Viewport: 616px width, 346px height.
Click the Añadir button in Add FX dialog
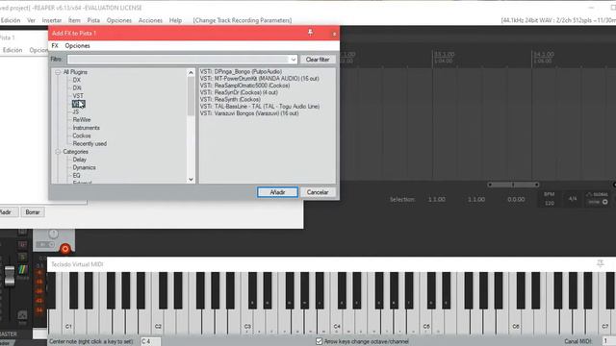pyautogui.click(x=277, y=192)
